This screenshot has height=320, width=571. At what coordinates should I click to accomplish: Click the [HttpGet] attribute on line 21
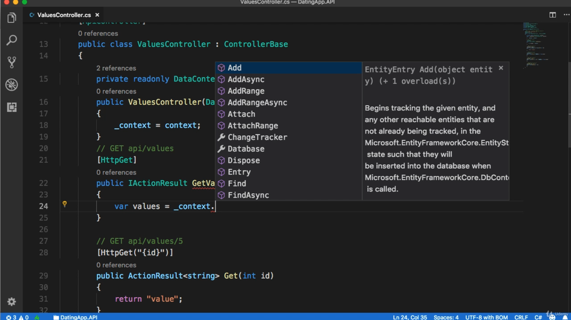click(x=116, y=160)
